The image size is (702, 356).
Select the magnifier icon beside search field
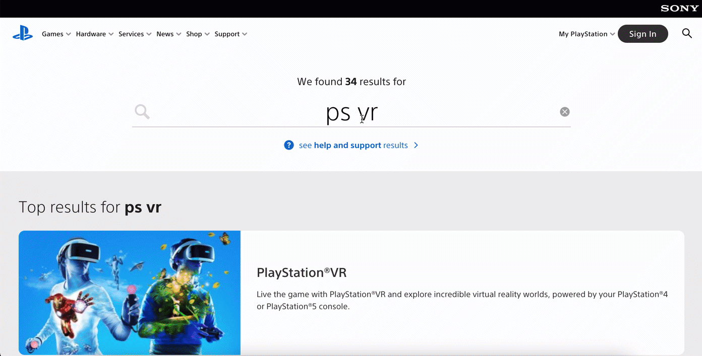(x=142, y=112)
